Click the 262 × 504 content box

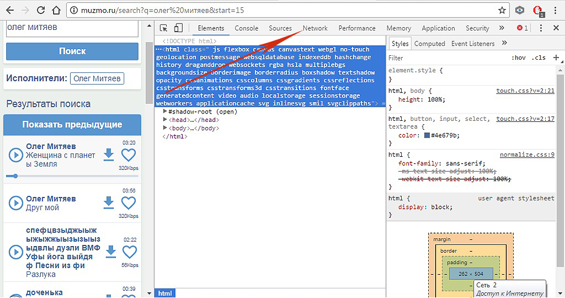click(471, 274)
